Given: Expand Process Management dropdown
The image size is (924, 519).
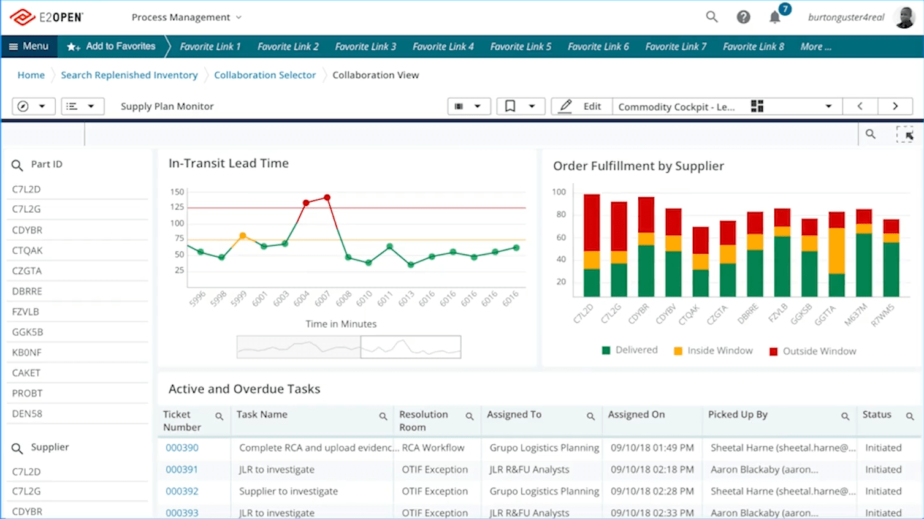Looking at the screenshot, I should (x=186, y=17).
